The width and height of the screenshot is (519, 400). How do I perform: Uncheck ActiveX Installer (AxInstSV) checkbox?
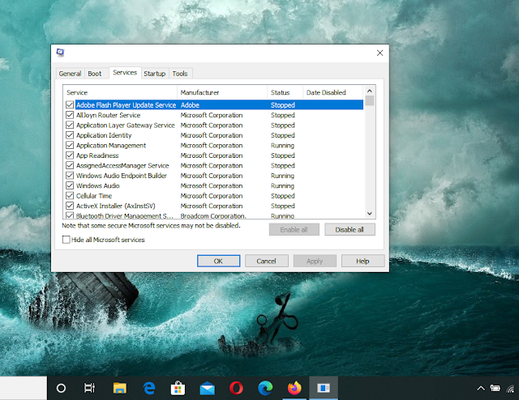tap(70, 206)
